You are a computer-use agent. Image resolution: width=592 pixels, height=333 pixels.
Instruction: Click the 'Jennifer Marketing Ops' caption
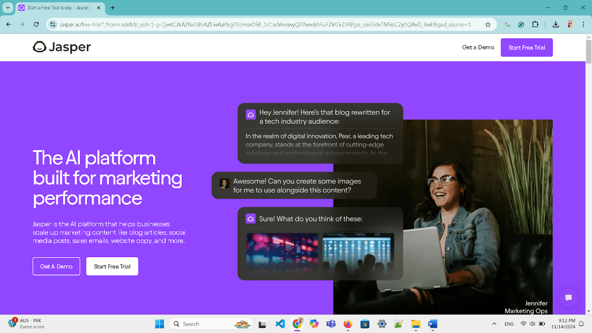coord(526,307)
